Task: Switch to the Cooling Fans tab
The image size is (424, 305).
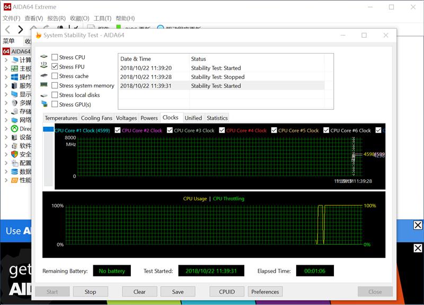Action: (96, 118)
